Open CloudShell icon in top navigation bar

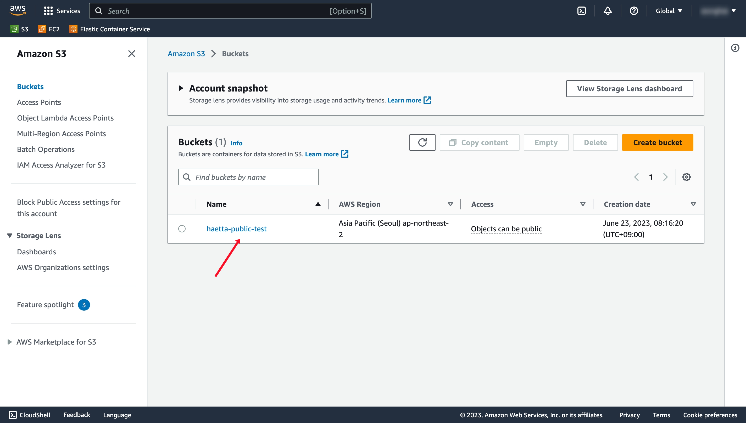click(581, 11)
